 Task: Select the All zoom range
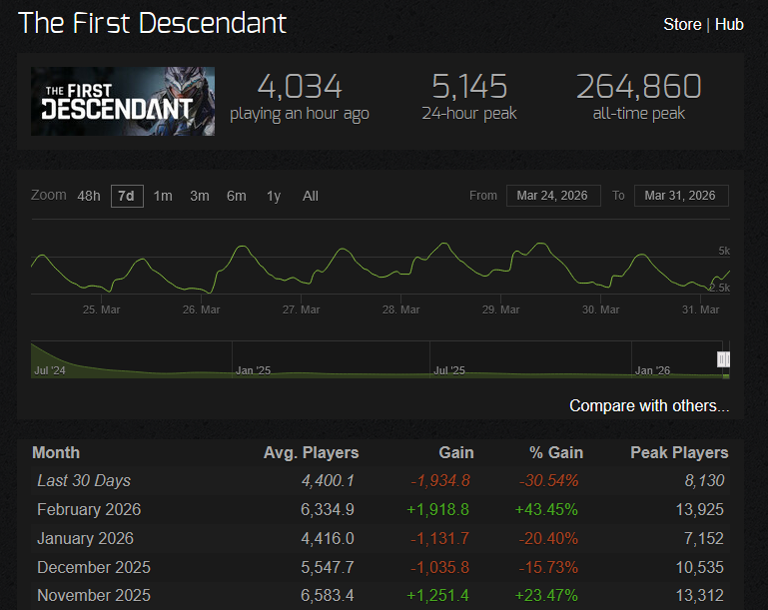pyautogui.click(x=310, y=196)
